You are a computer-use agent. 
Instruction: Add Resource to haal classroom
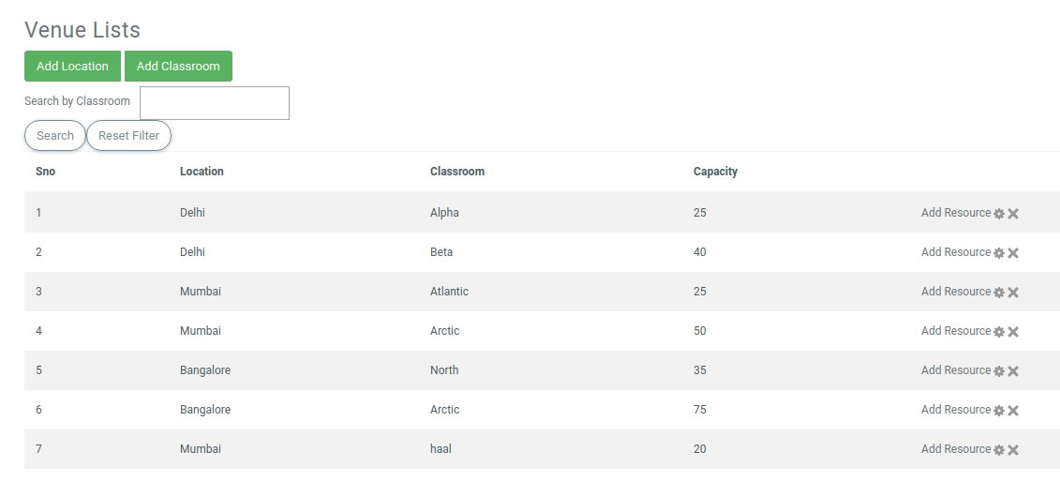point(955,449)
